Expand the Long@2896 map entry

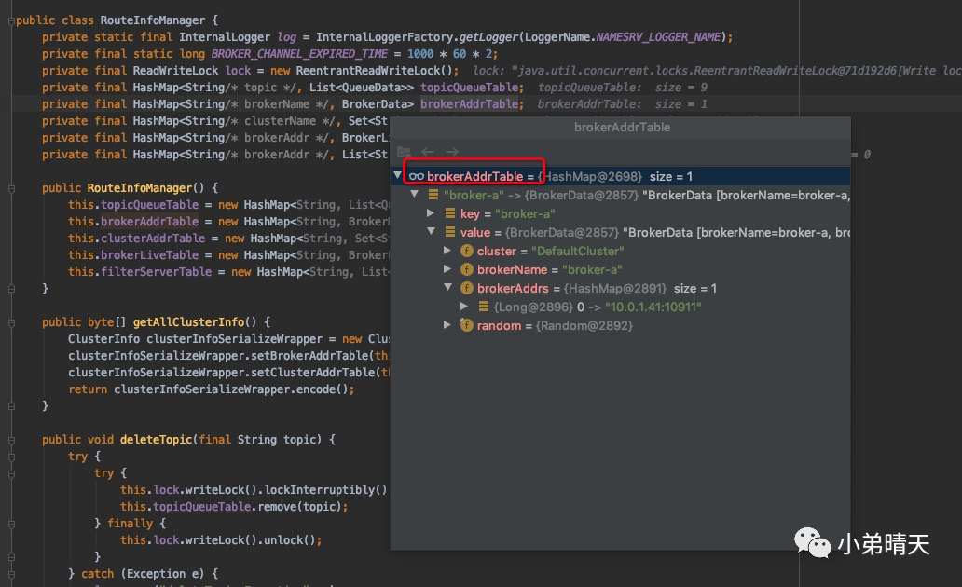pos(464,307)
